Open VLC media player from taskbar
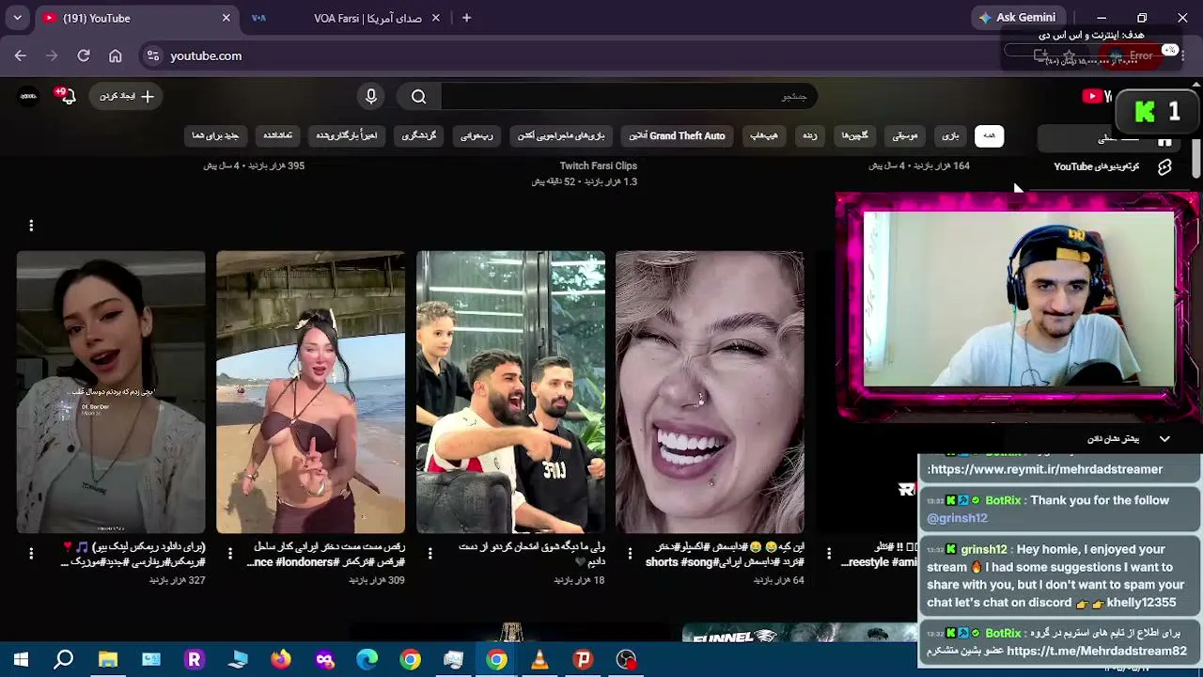The width and height of the screenshot is (1203, 677). (x=539, y=660)
